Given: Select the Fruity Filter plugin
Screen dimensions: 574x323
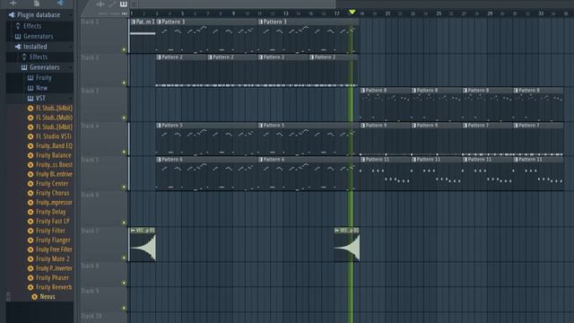Looking at the screenshot, I should click(x=50, y=231).
